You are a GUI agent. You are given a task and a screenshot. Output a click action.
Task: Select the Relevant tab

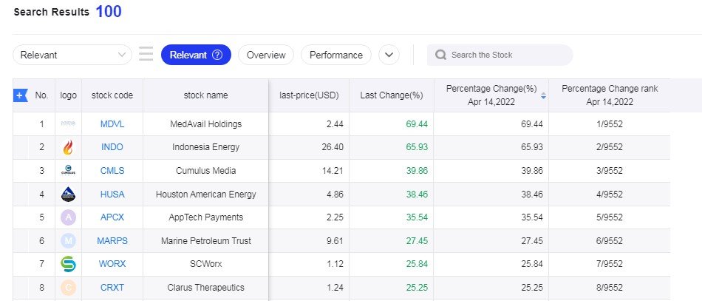(196, 55)
